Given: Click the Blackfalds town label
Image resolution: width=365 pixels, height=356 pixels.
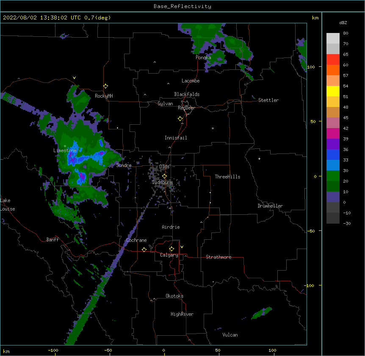Looking at the screenshot, I should pyautogui.click(x=187, y=94).
